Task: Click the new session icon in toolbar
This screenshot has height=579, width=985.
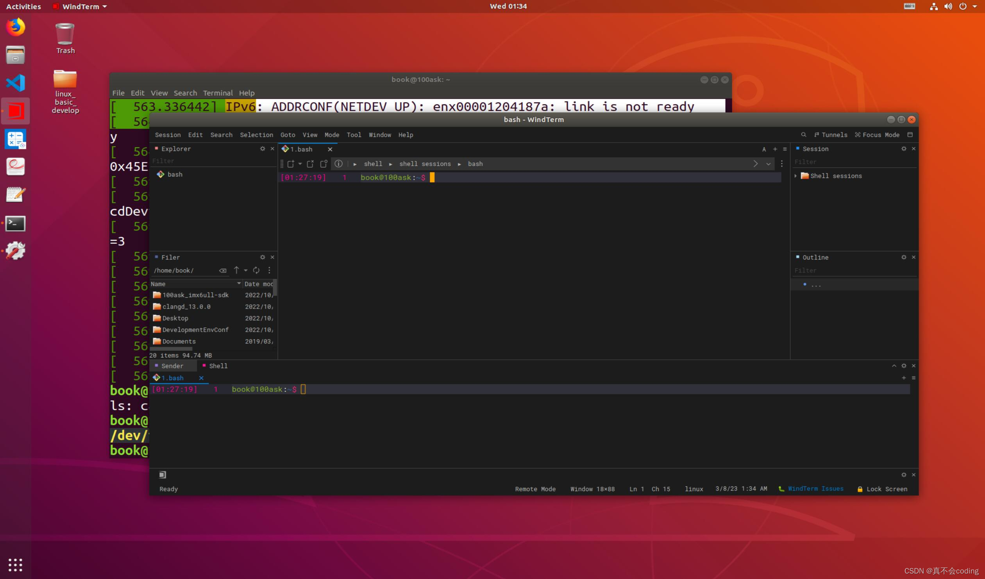Action: pos(290,164)
